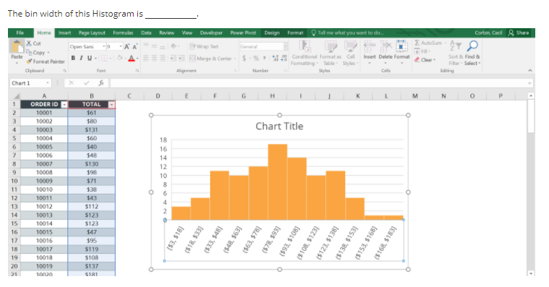Switch to the Power Pivot tab
The image size is (549, 287).
coord(243,33)
